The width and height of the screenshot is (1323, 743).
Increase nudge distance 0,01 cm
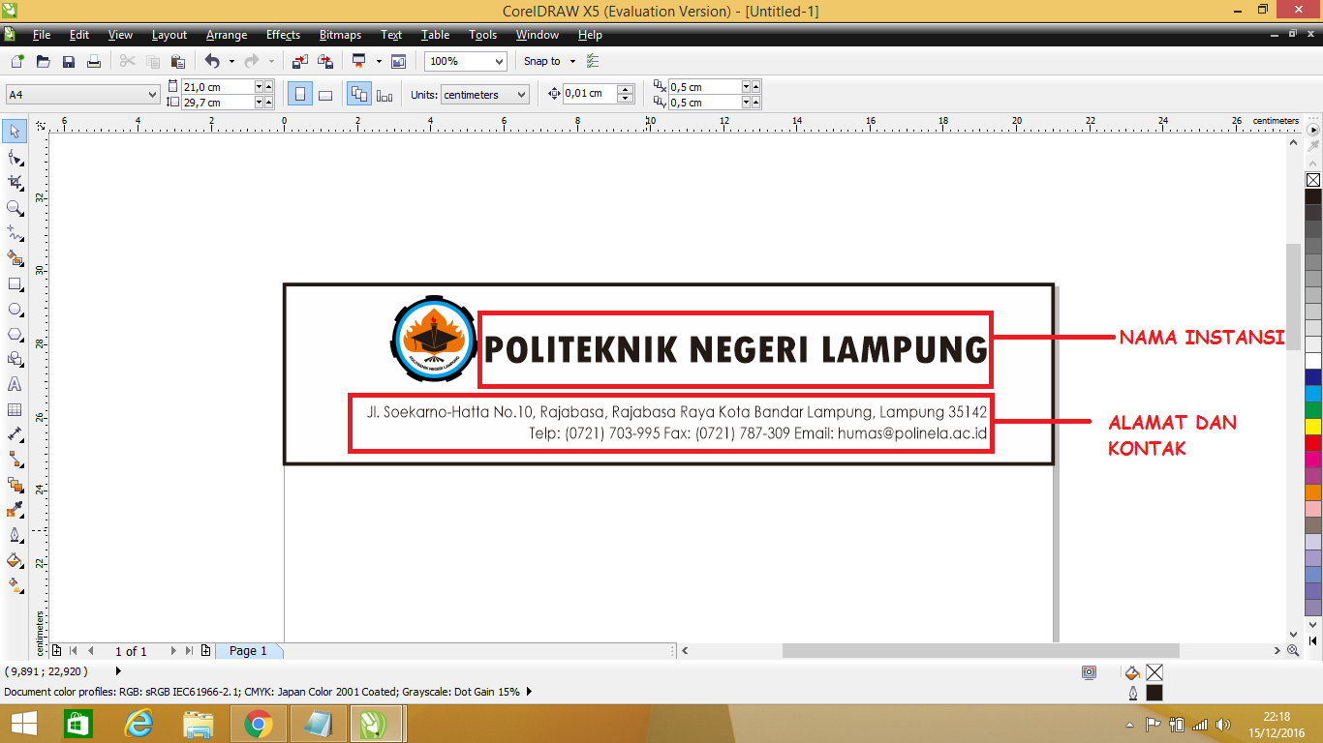click(626, 90)
